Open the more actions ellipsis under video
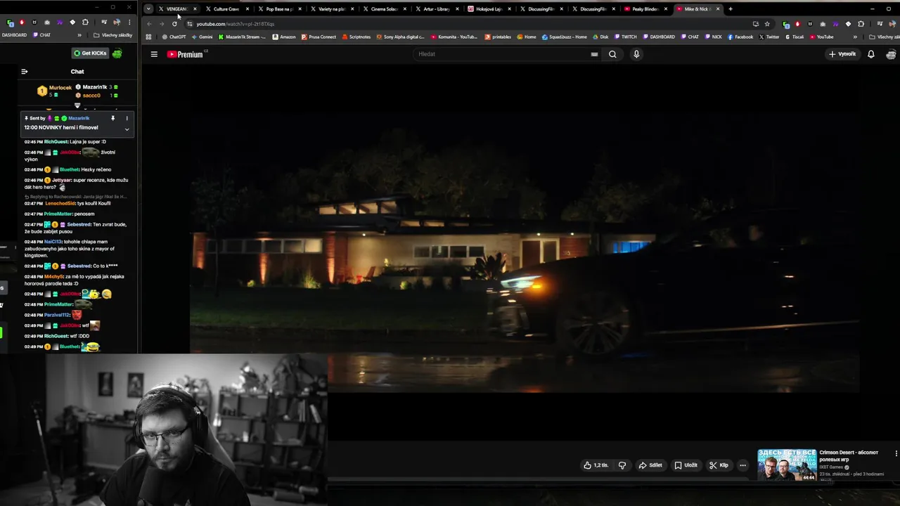Screen dimensions: 900x506 pos(742,465)
